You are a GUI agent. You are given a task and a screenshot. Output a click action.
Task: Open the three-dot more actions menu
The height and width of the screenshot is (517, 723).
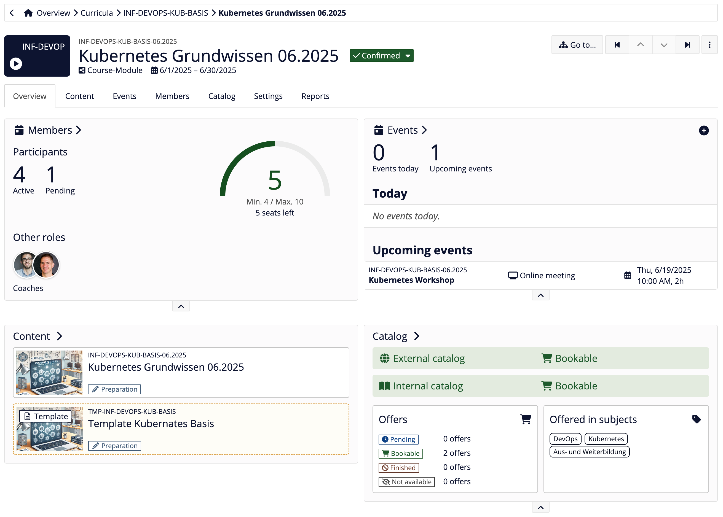[709, 45]
